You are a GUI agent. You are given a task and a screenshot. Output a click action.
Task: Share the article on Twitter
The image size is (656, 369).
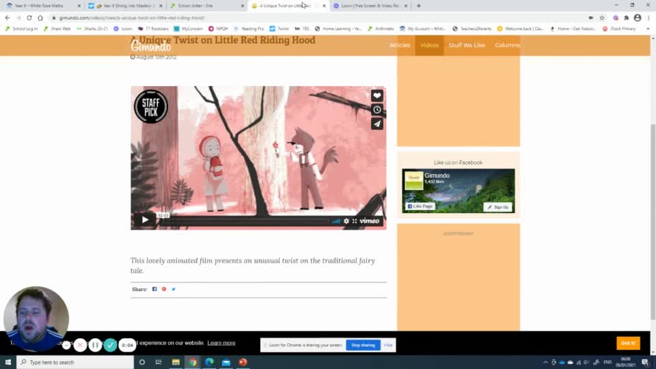pyautogui.click(x=173, y=289)
